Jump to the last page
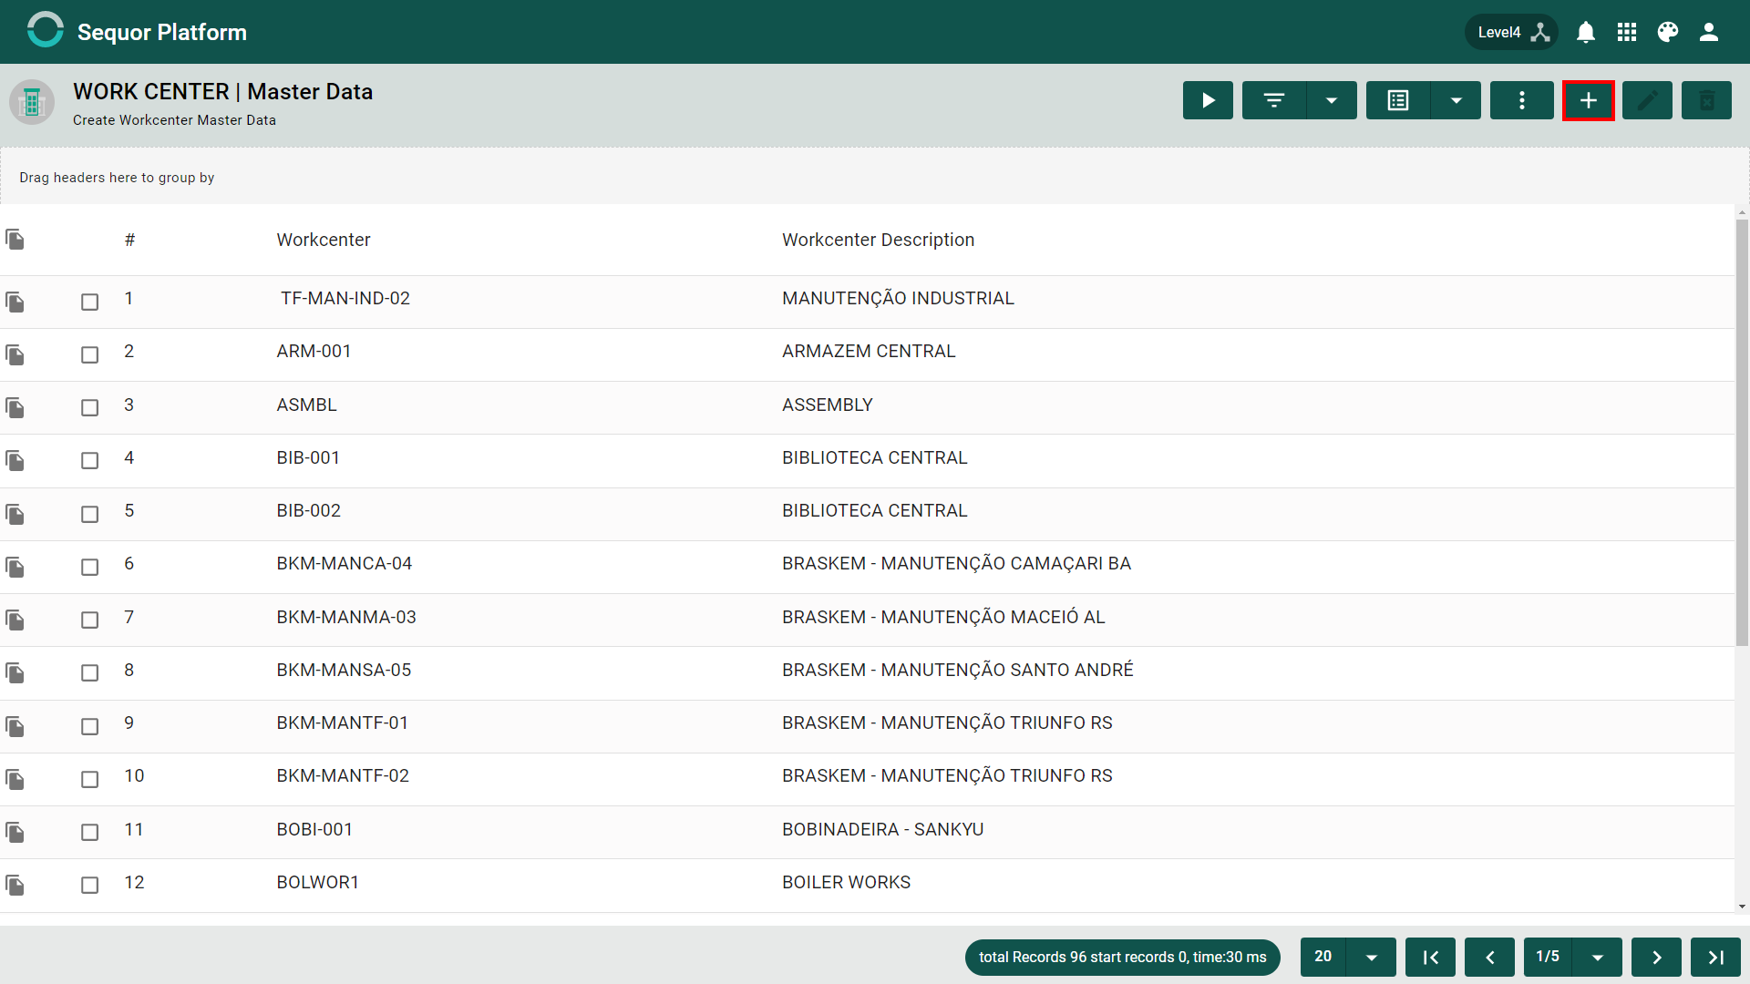 click(x=1715, y=957)
